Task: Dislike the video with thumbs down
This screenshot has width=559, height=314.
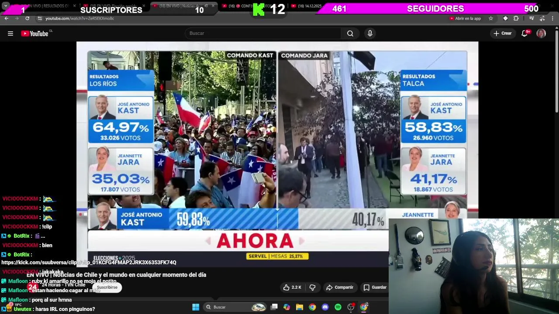Action: (312, 287)
